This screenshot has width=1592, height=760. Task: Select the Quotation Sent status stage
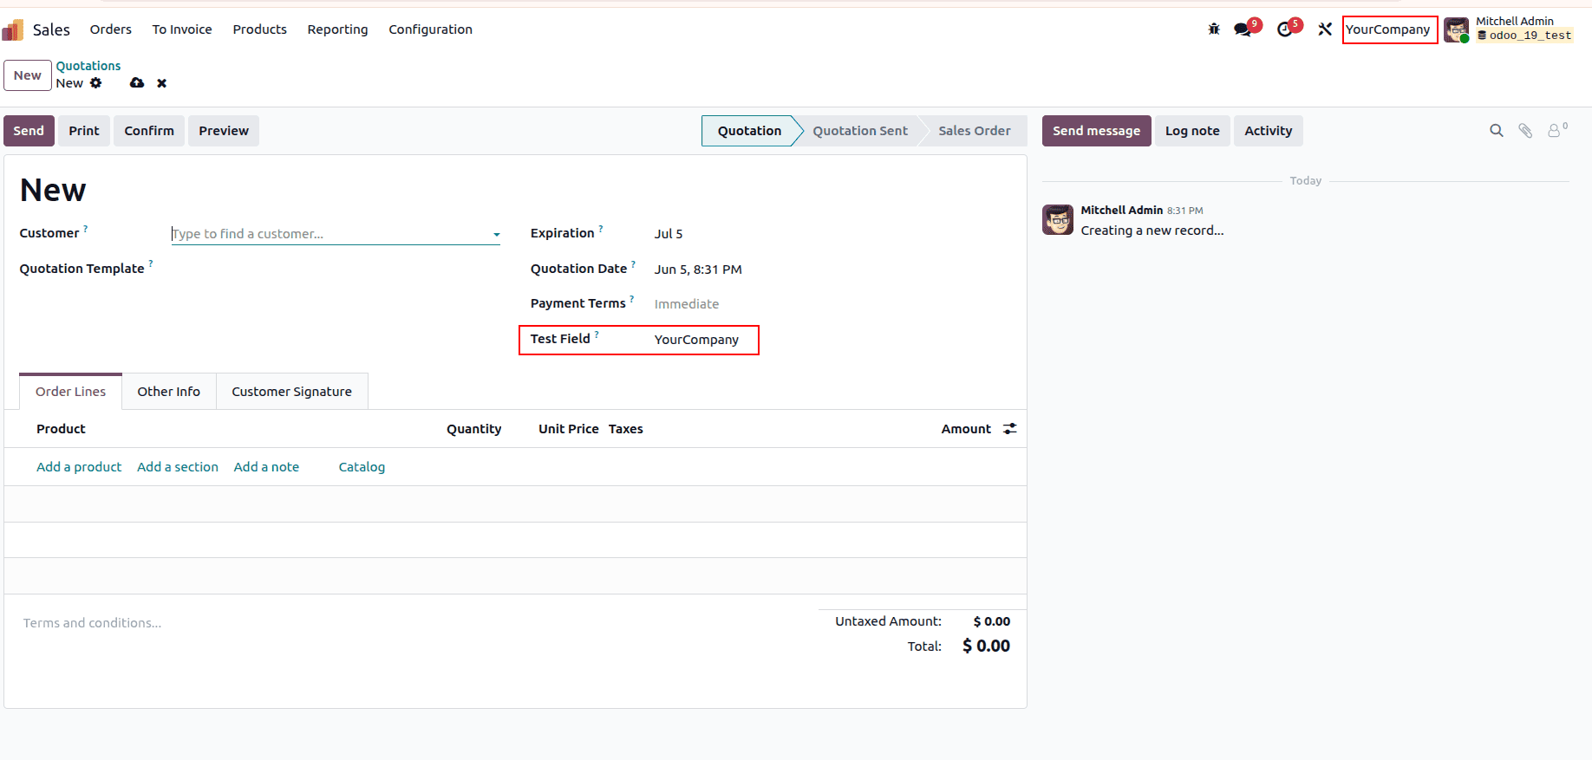point(860,131)
